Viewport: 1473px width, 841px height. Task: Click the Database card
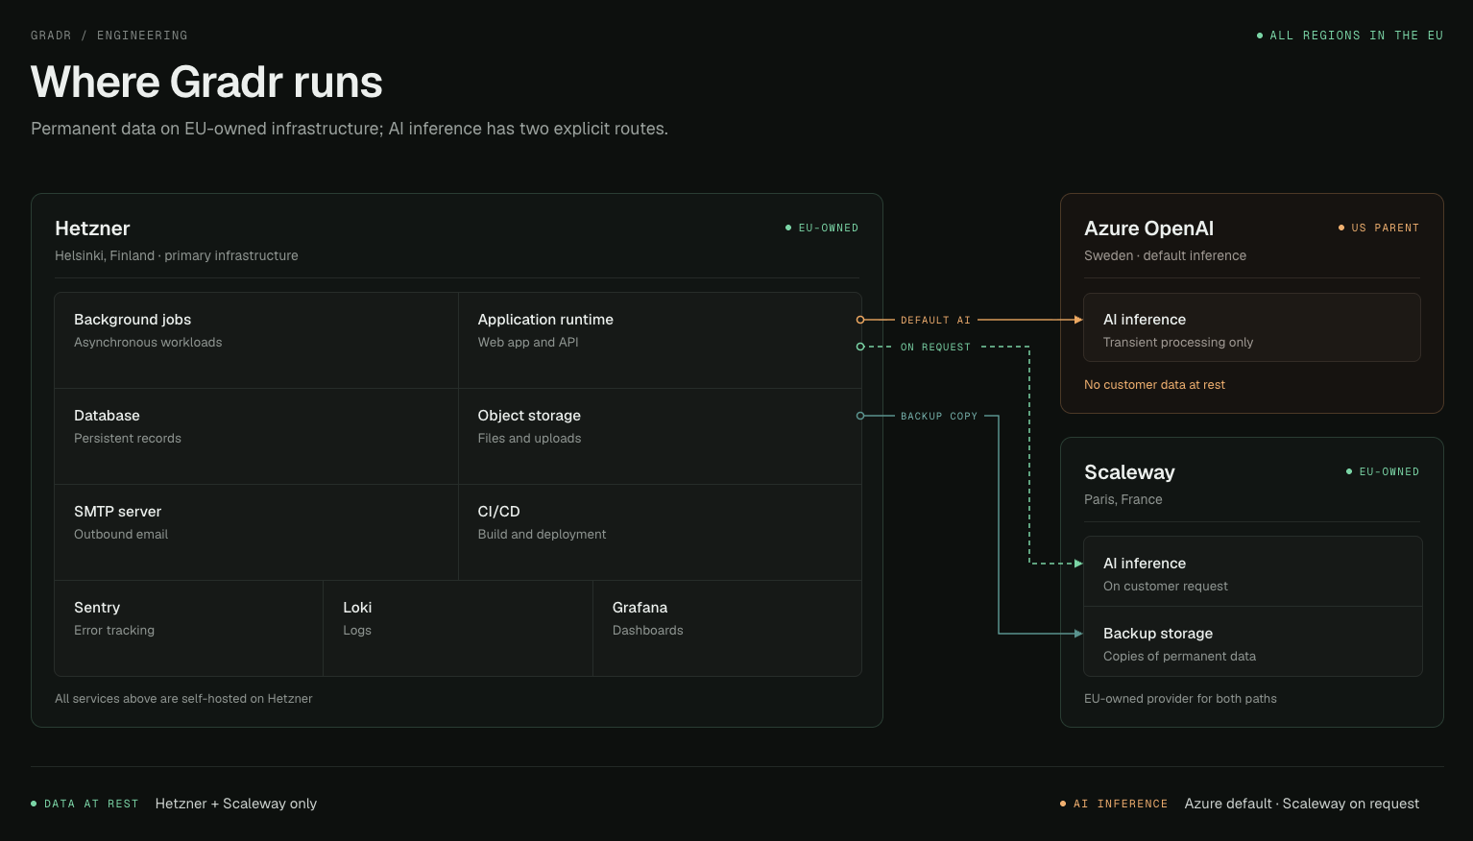click(256, 437)
